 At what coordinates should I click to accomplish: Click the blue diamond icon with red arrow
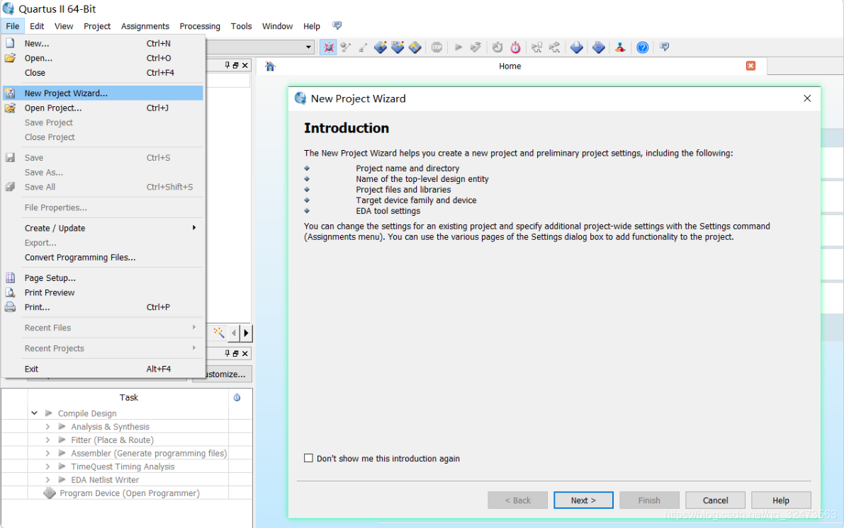pyautogui.click(x=599, y=47)
